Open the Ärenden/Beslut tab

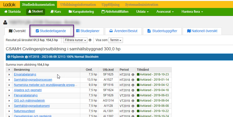(x=123, y=31)
